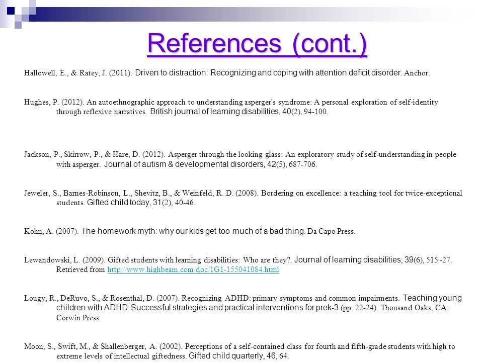Click 'Driven to distraction' book title
This screenshot has height=362, width=483.
171,73
